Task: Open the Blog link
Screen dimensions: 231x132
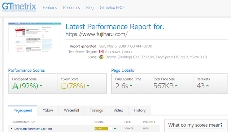Action: 90,8
